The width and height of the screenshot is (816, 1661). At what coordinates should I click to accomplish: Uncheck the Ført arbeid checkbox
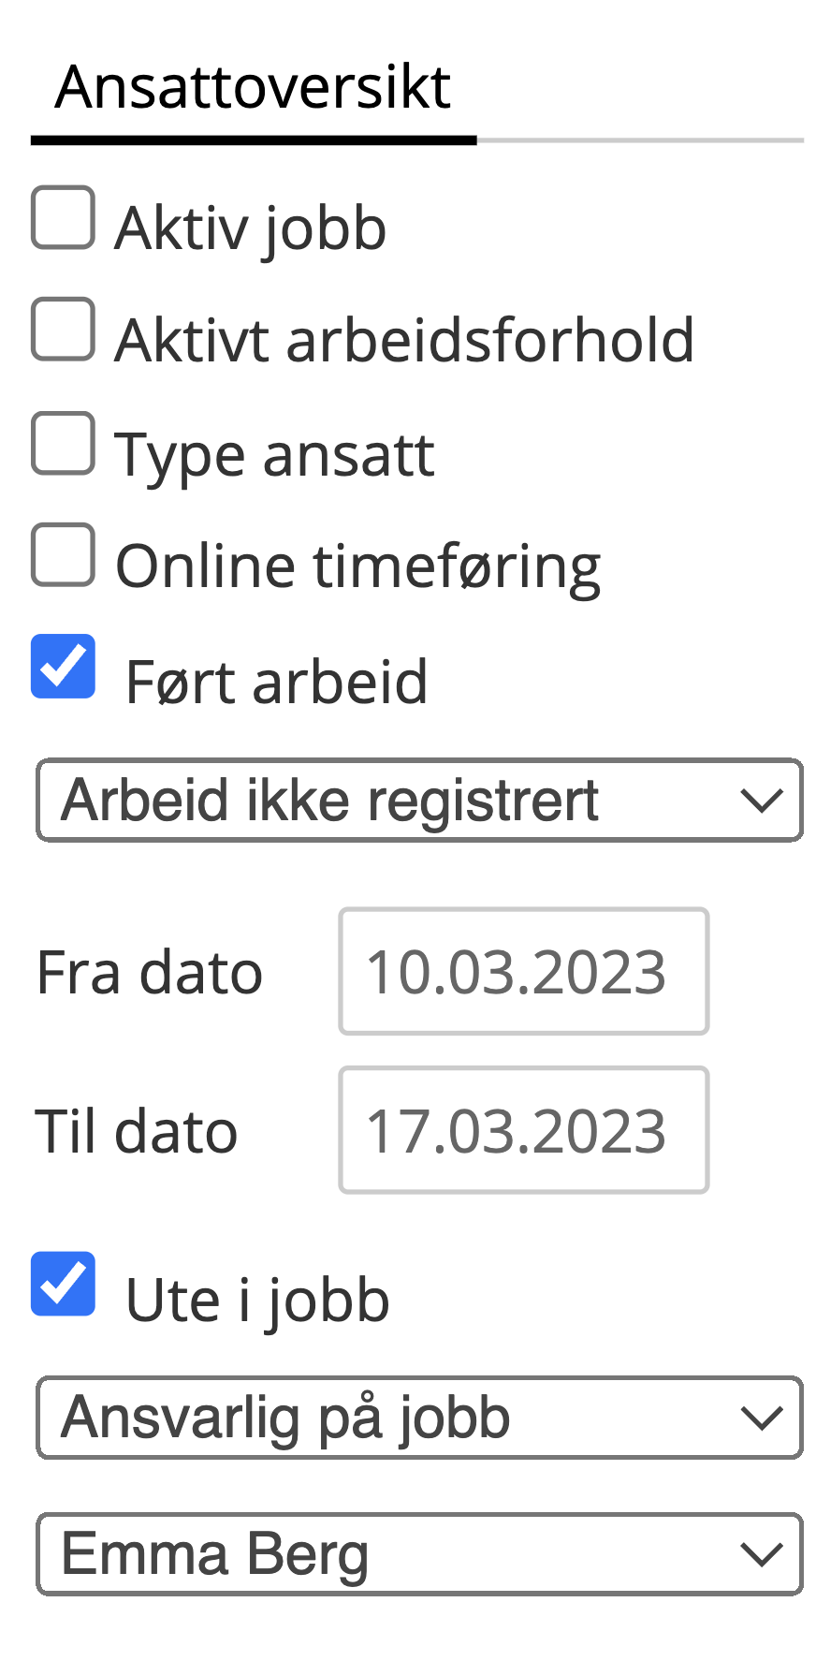click(63, 667)
